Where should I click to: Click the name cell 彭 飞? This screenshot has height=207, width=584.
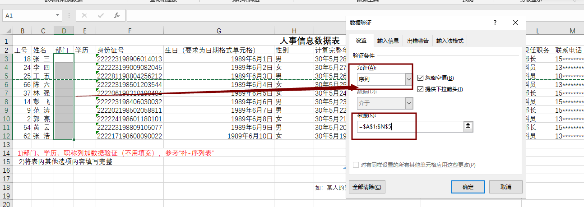tap(42, 101)
